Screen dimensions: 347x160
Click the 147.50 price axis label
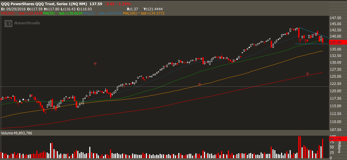point(336,18)
